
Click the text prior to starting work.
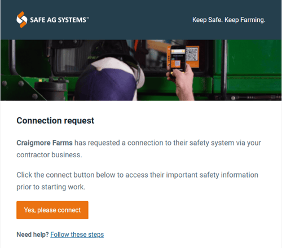(x=51, y=187)
